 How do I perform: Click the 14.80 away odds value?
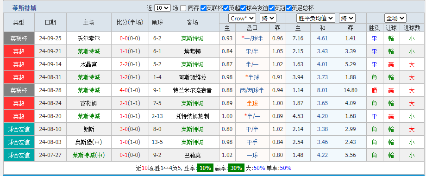350,91
